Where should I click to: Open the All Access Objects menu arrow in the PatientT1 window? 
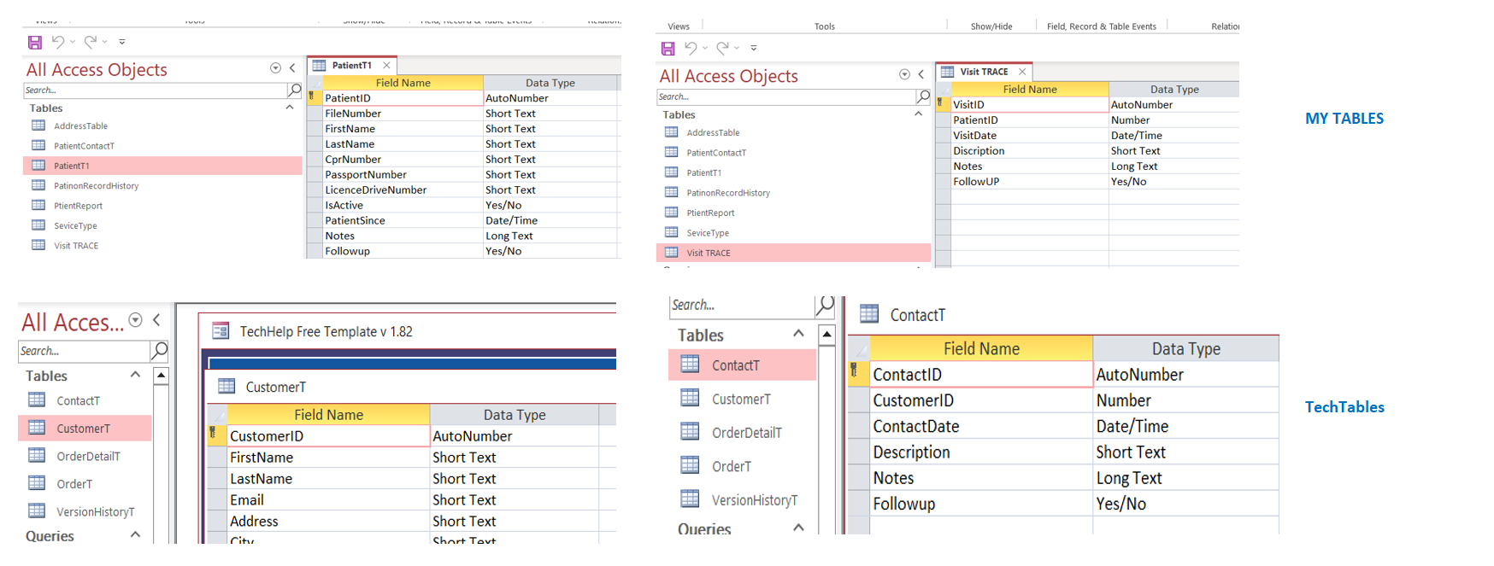click(x=275, y=67)
